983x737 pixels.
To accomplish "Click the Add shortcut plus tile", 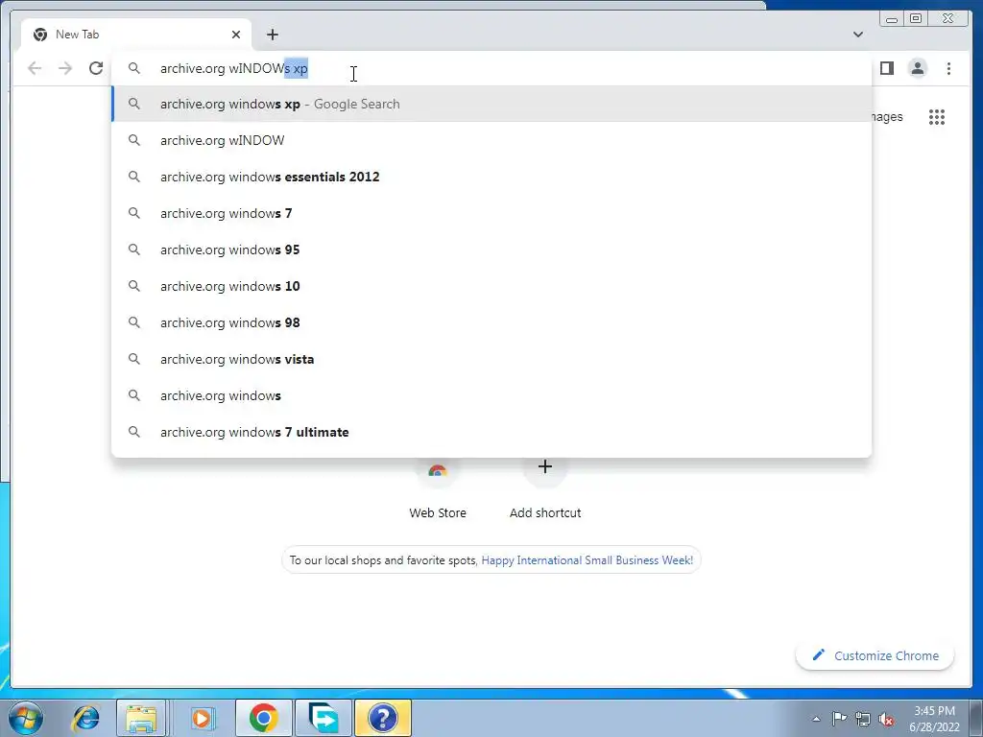I will click(x=545, y=467).
